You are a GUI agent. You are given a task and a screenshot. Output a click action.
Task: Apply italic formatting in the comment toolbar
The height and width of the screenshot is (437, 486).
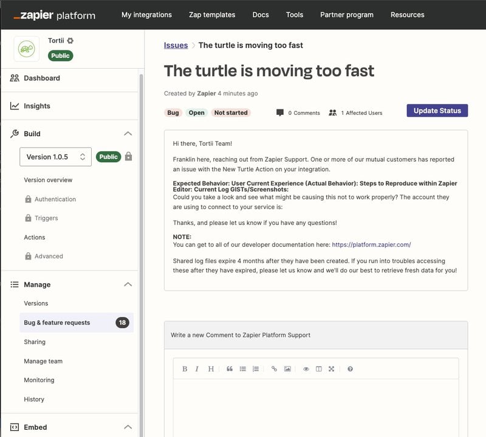(196, 369)
